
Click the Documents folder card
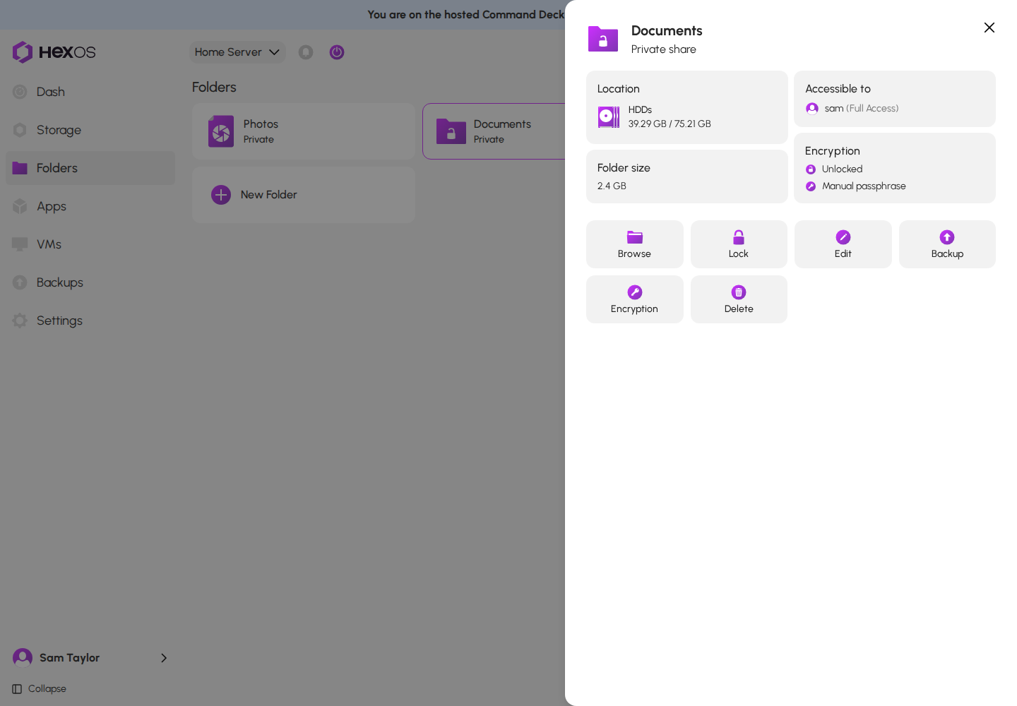coord(494,131)
